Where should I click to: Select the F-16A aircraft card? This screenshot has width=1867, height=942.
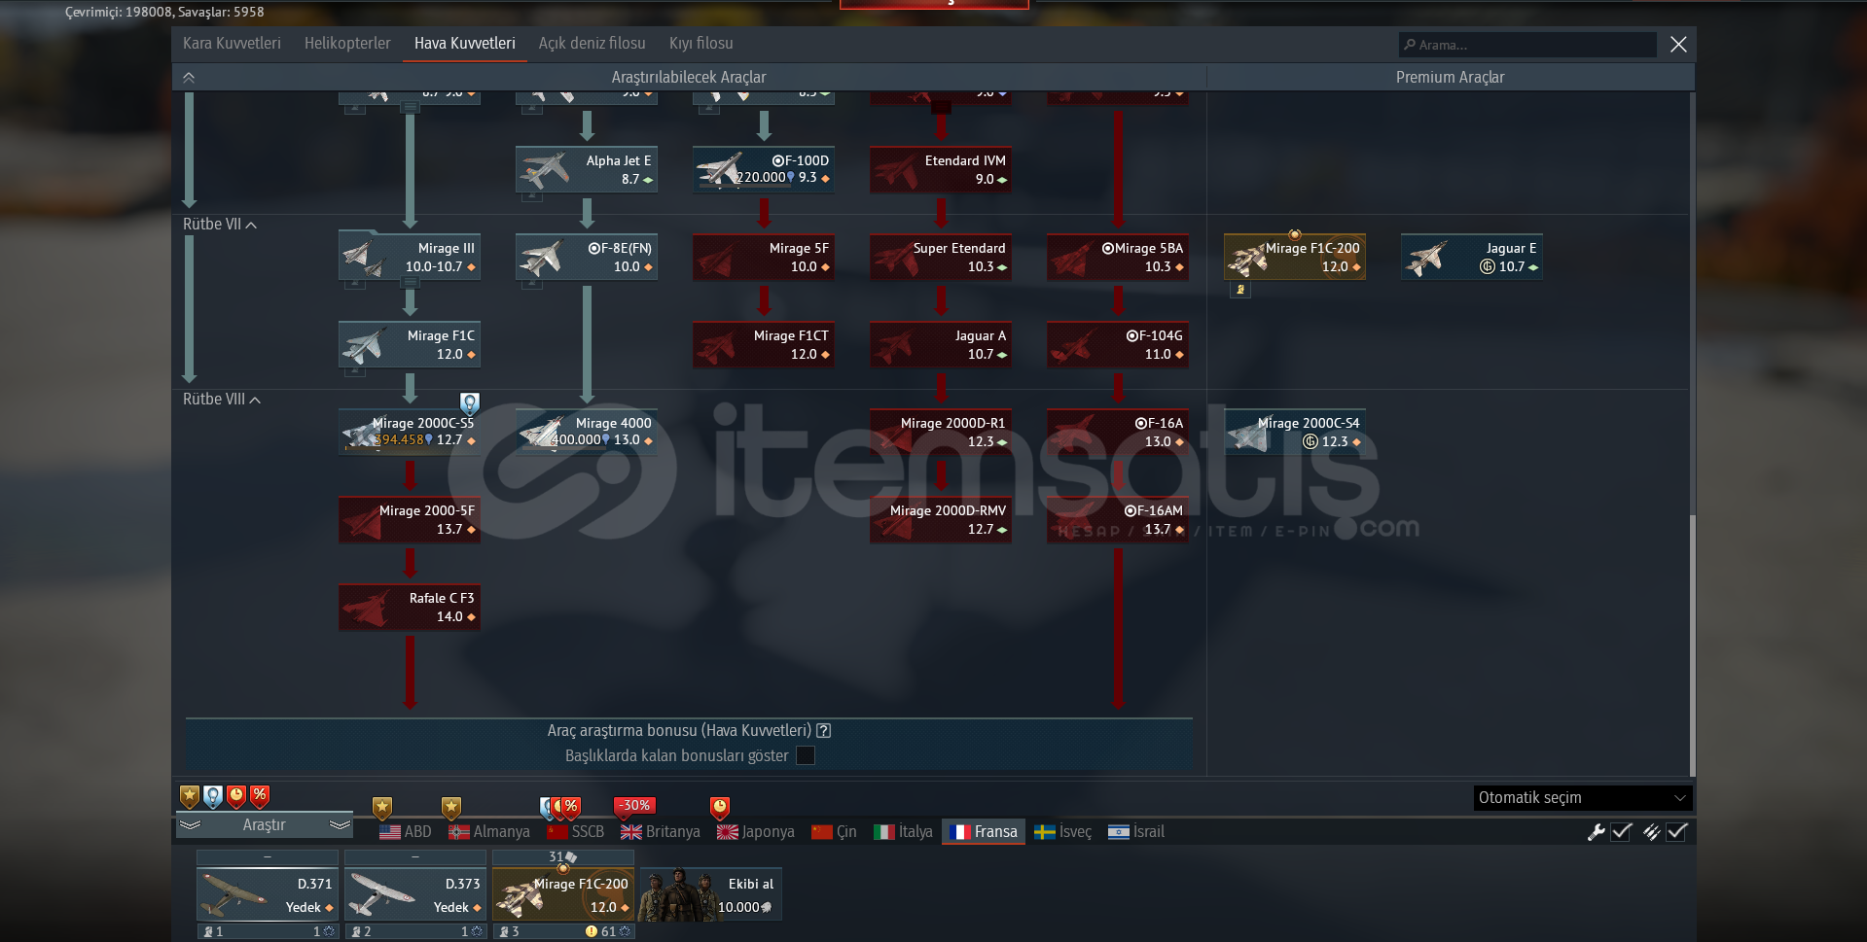pos(1118,433)
